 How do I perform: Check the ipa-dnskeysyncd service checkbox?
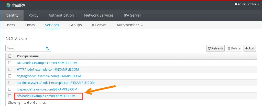pos(10,83)
